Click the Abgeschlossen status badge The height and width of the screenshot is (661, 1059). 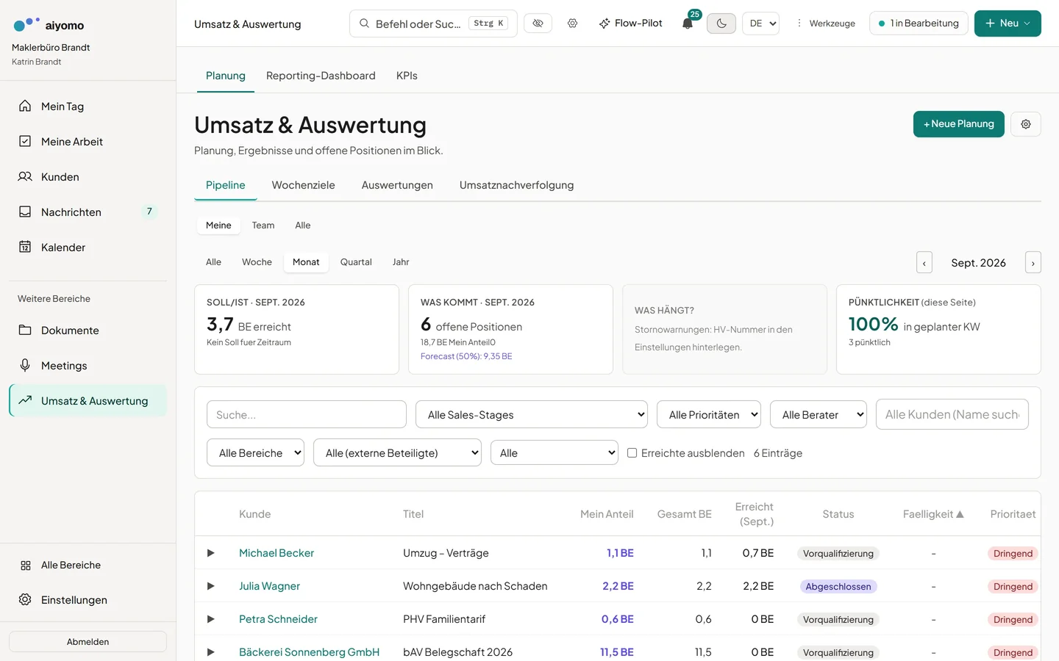[838, 586]
